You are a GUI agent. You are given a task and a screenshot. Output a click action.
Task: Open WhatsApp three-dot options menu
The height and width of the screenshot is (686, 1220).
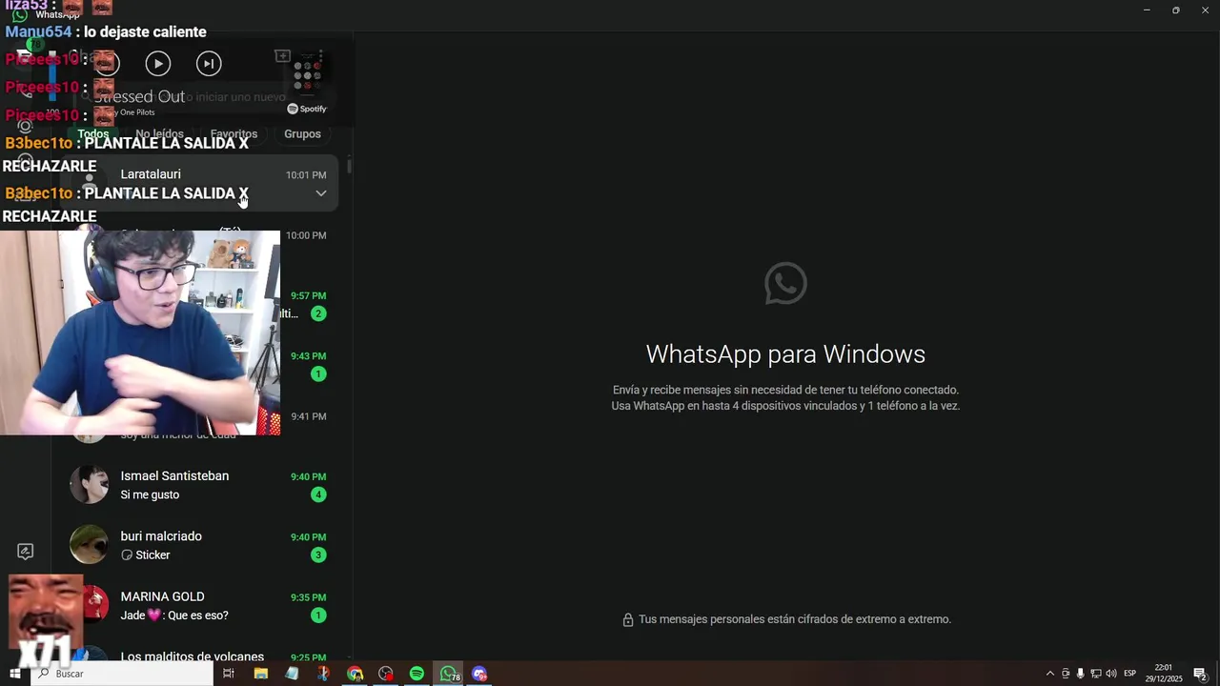pos(320,56)
